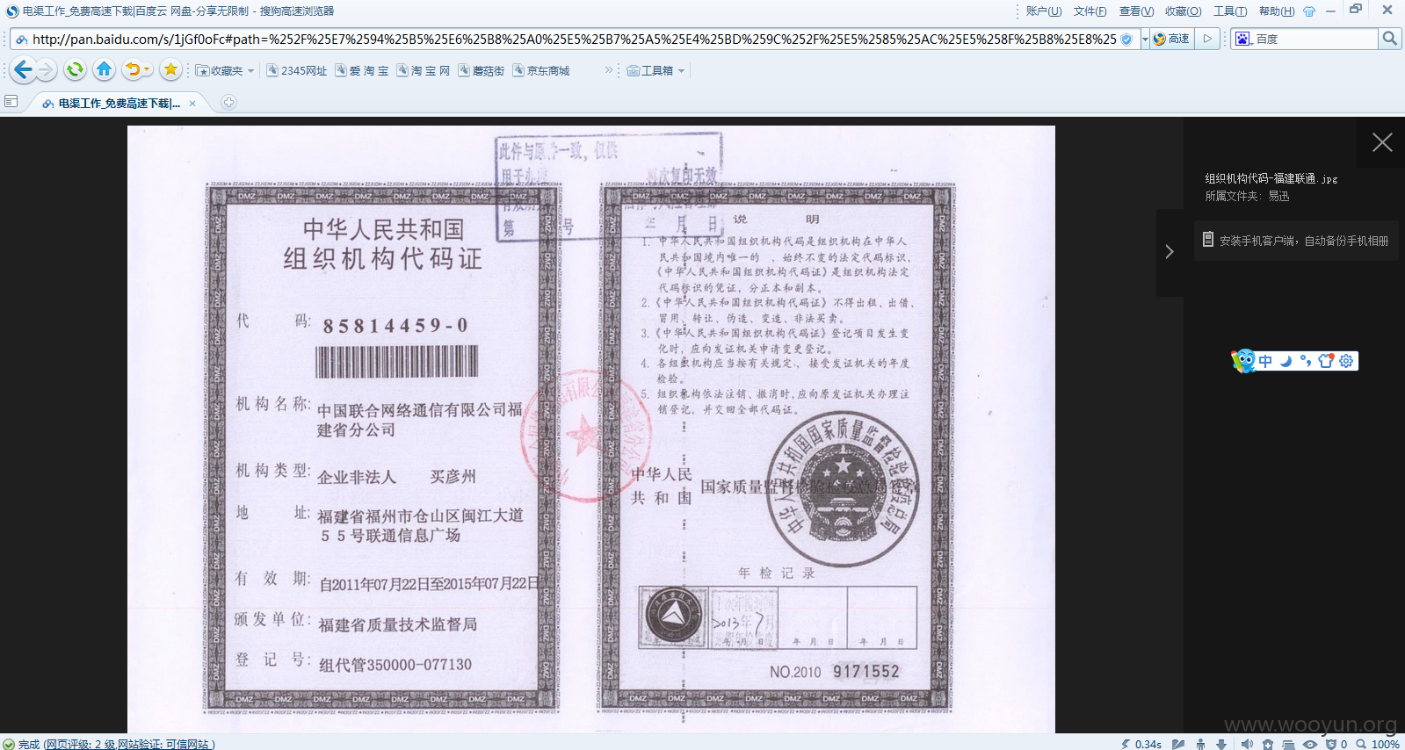Open the browser home page icon
Screen dimensions: 1405x750
coord(104,69)
